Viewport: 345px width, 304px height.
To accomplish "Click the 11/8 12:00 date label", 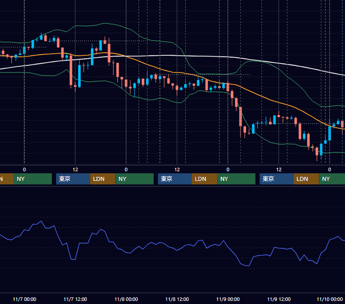I will coord(177,299).
